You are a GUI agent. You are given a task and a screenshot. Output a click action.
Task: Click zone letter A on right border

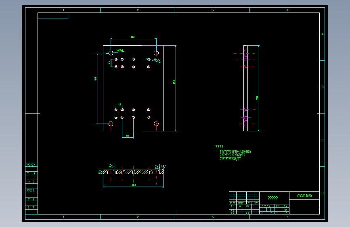322,34
